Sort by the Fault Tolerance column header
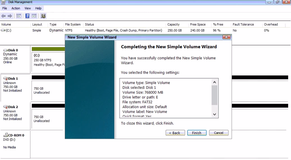This screenshot has width=291, height=160. [x=243, y=24]
